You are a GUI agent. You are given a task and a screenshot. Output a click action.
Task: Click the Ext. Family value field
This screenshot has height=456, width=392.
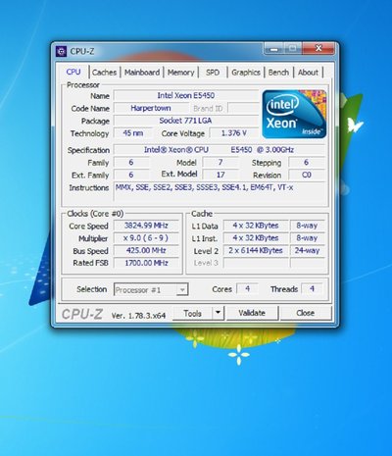(131, 175)
